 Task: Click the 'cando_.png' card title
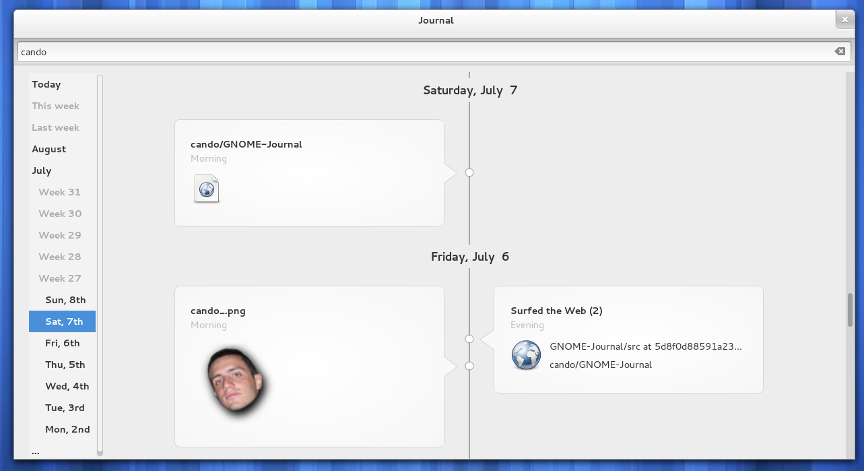pos(218,311)
